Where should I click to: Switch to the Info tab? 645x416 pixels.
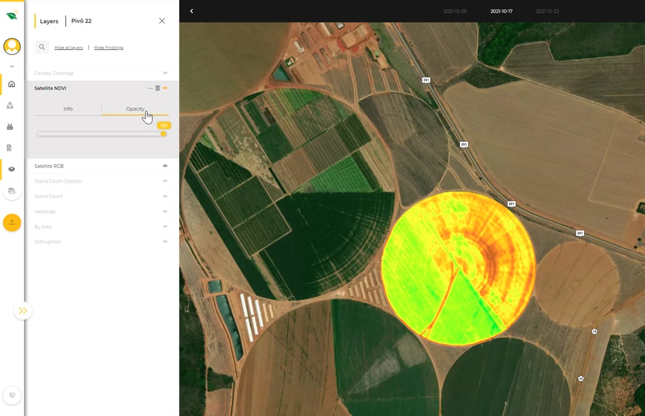click(x=68, y=108)
